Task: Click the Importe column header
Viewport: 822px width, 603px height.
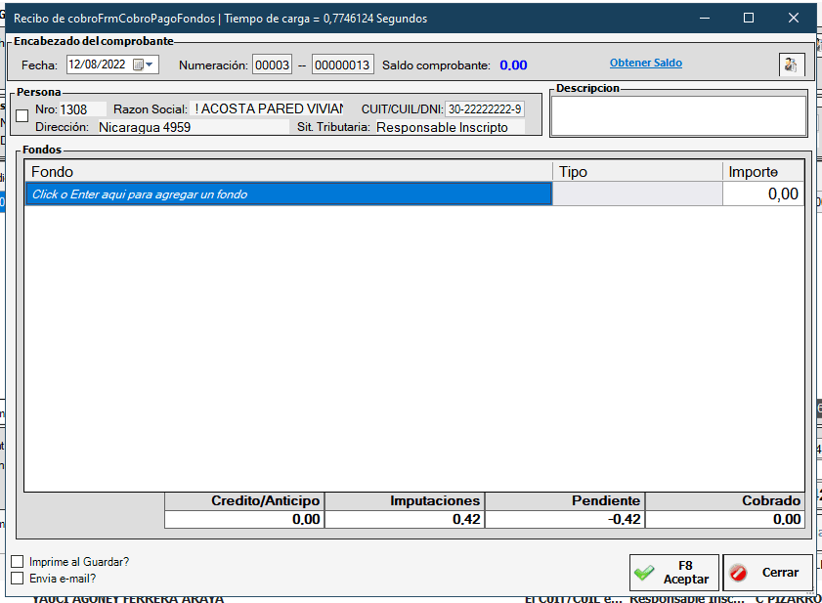Action: click(763, 172)
